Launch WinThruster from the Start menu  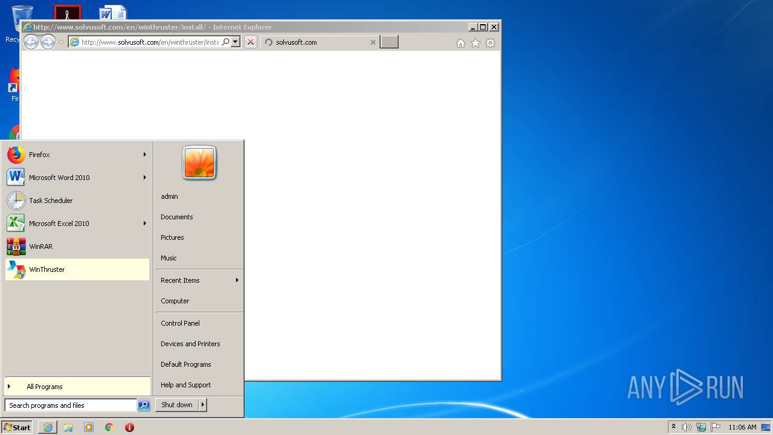pos(77,269)
